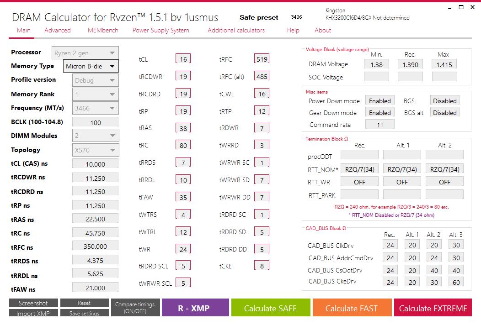Open the DIMM Modules dropdown

(x=96, y=136)
